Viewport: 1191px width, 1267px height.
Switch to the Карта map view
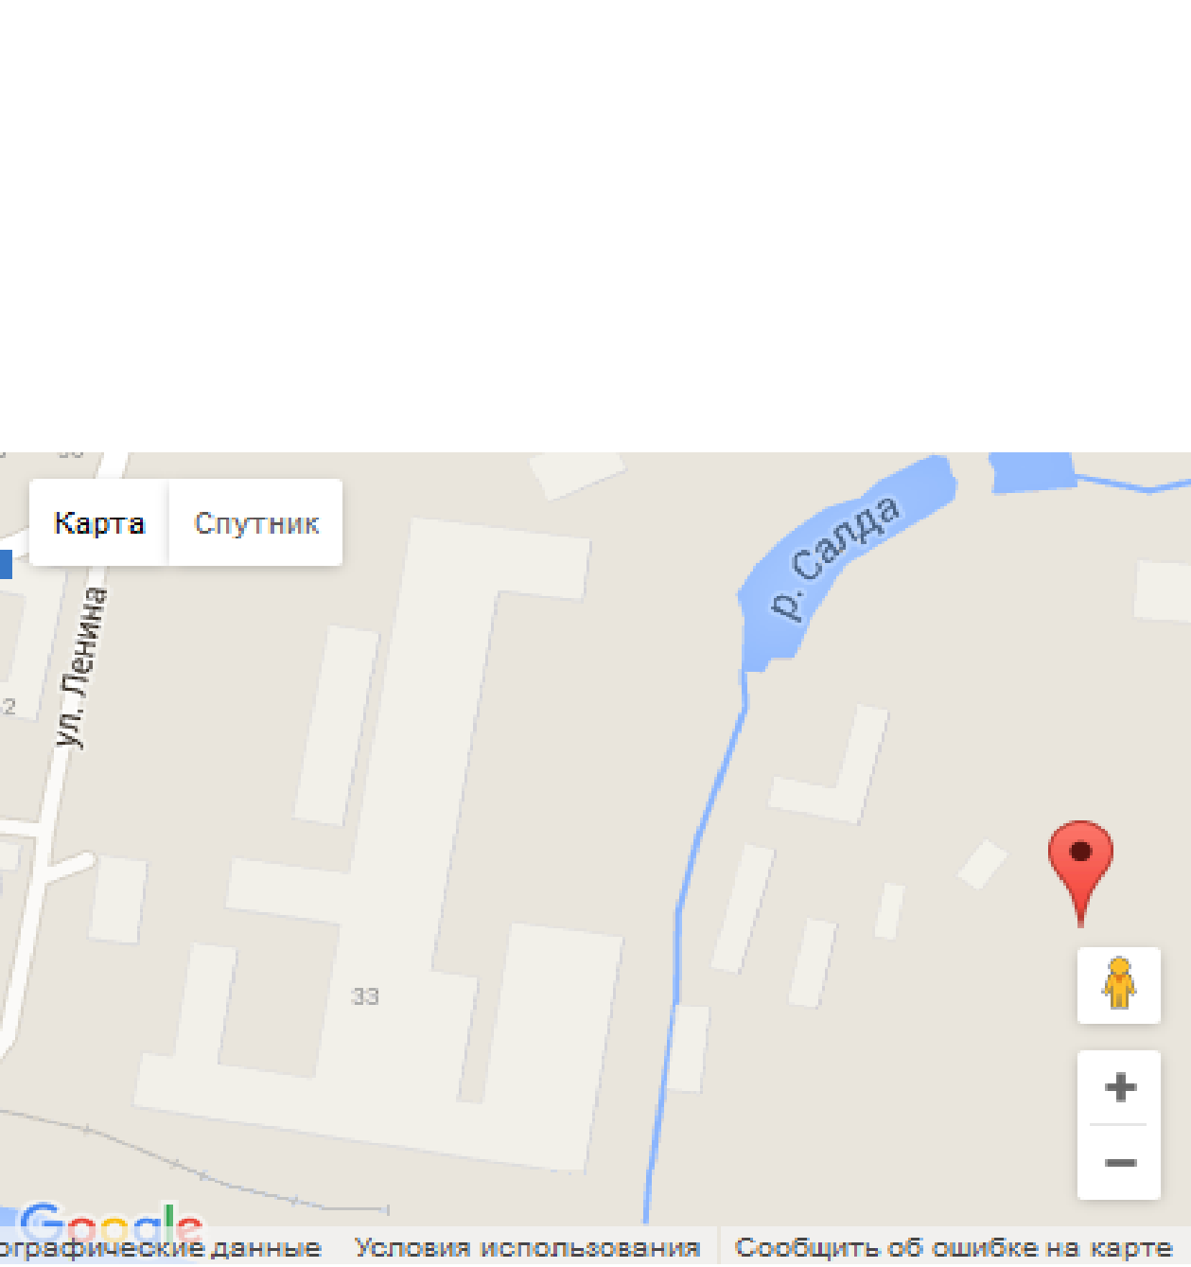coord(99,522)
